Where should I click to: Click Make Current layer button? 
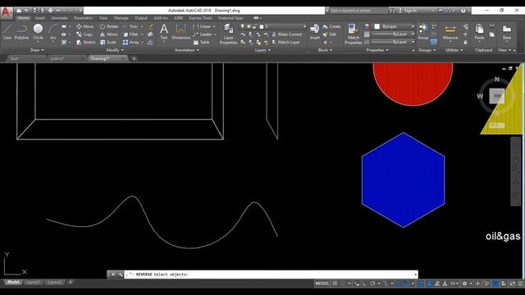coord(287,34)
